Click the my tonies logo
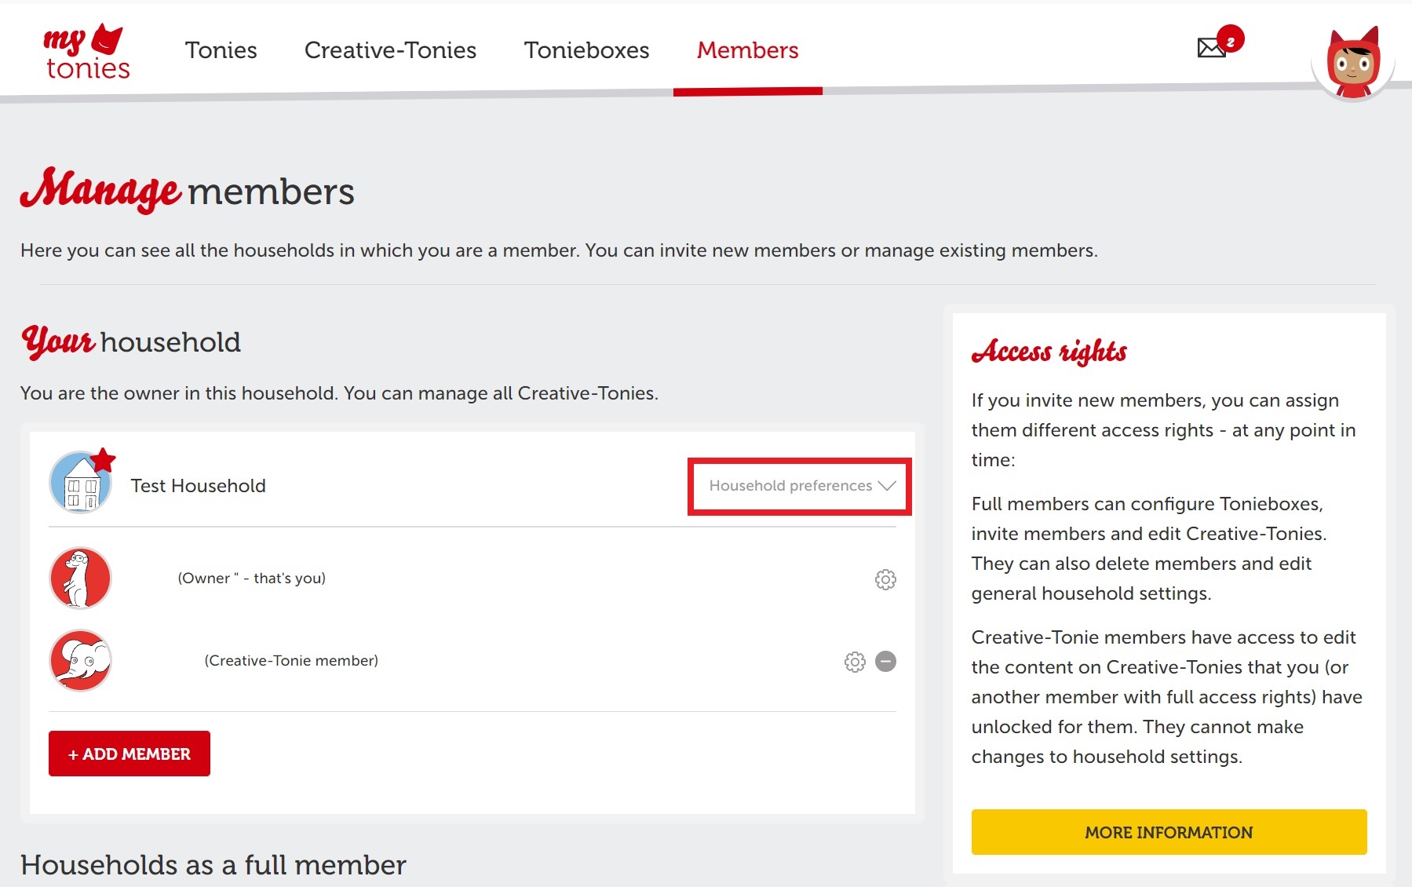The image size is (1412, 887). pos(86,52)
